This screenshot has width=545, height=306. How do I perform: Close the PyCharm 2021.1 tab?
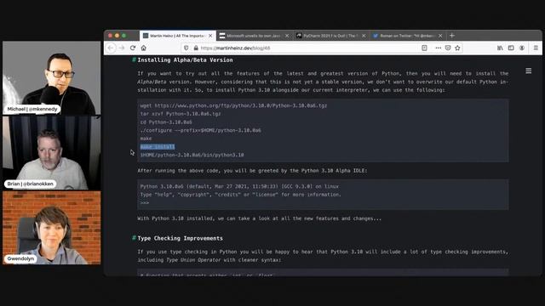coord(364,36)
